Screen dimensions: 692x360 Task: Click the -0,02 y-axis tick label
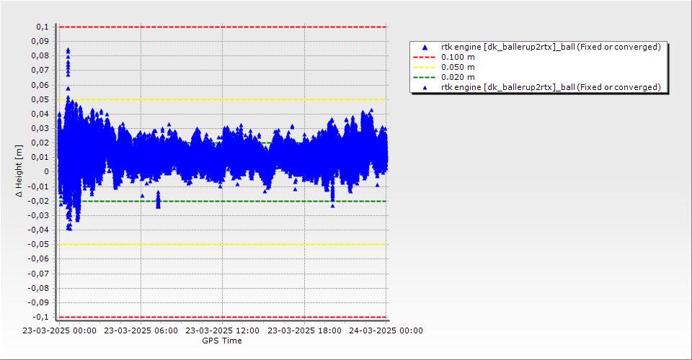pyautogui.click(x=38, y=201)
